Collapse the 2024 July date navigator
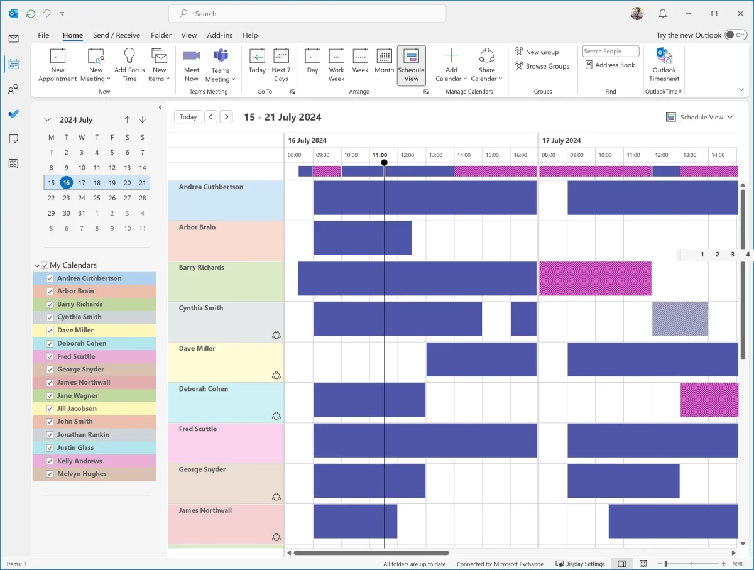Image resolution: width=754 pixels, height=570 pixels. tap(48, 119)
